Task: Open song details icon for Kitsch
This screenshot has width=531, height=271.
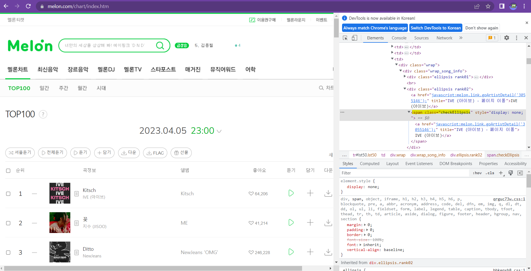Action: pyautogui.click(x=77, y=194)
